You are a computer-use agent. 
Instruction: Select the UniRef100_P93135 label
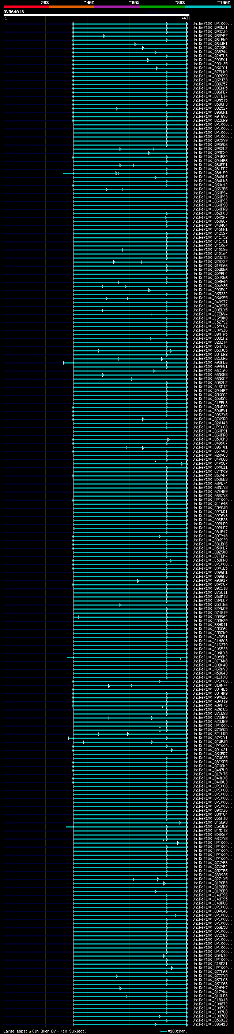tap(210, 64)
